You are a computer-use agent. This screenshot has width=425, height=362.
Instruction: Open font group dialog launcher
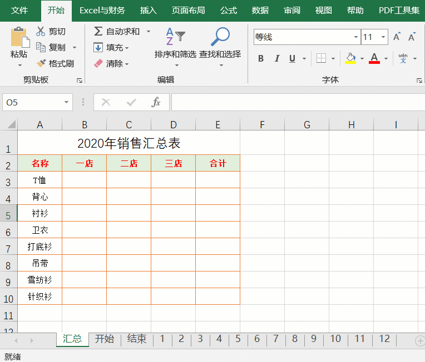click(419, 81)
